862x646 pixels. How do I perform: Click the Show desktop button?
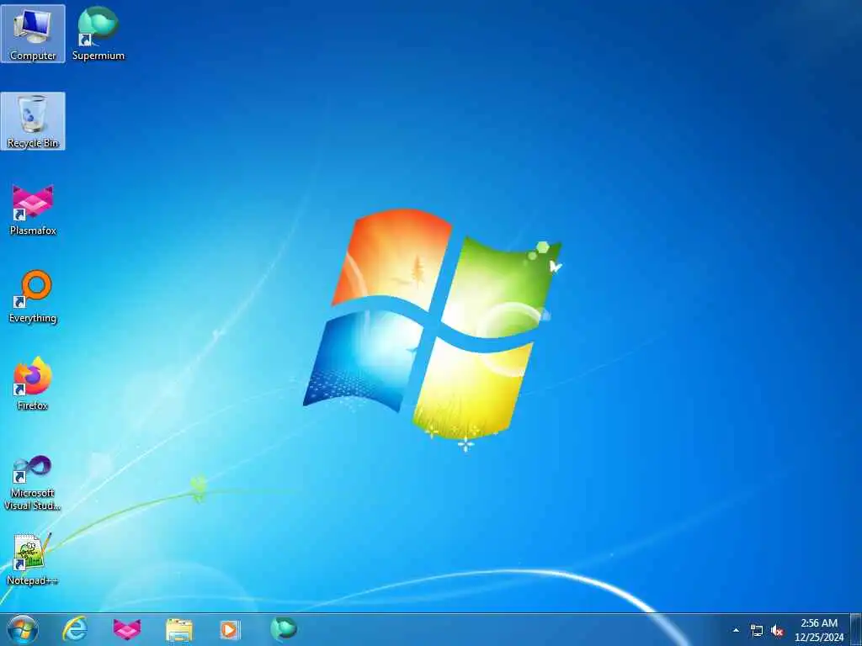pos(856,629)
